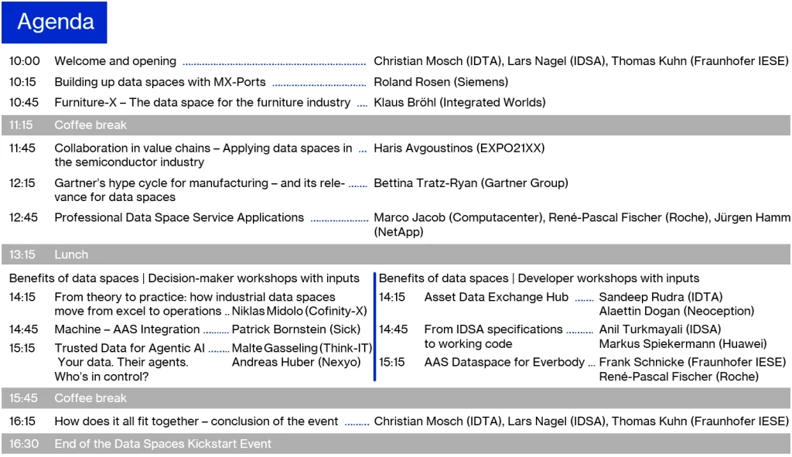
Task: Open the 'Asset Data Exchange Hub' session
Action: click(x=496, y=297)
